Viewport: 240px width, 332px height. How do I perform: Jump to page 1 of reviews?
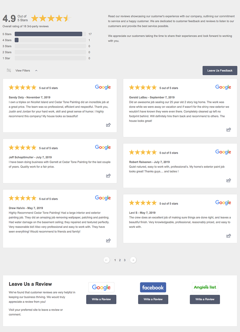pyautogui.click(x=115, y=260)
